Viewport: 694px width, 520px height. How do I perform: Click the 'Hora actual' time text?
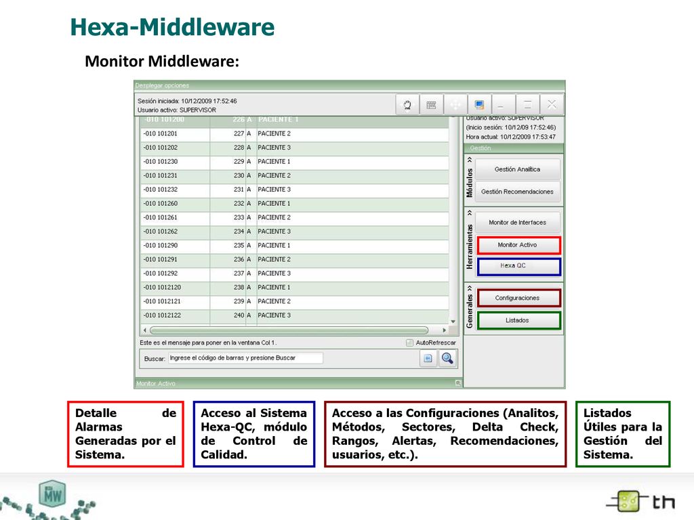point(511,137)
